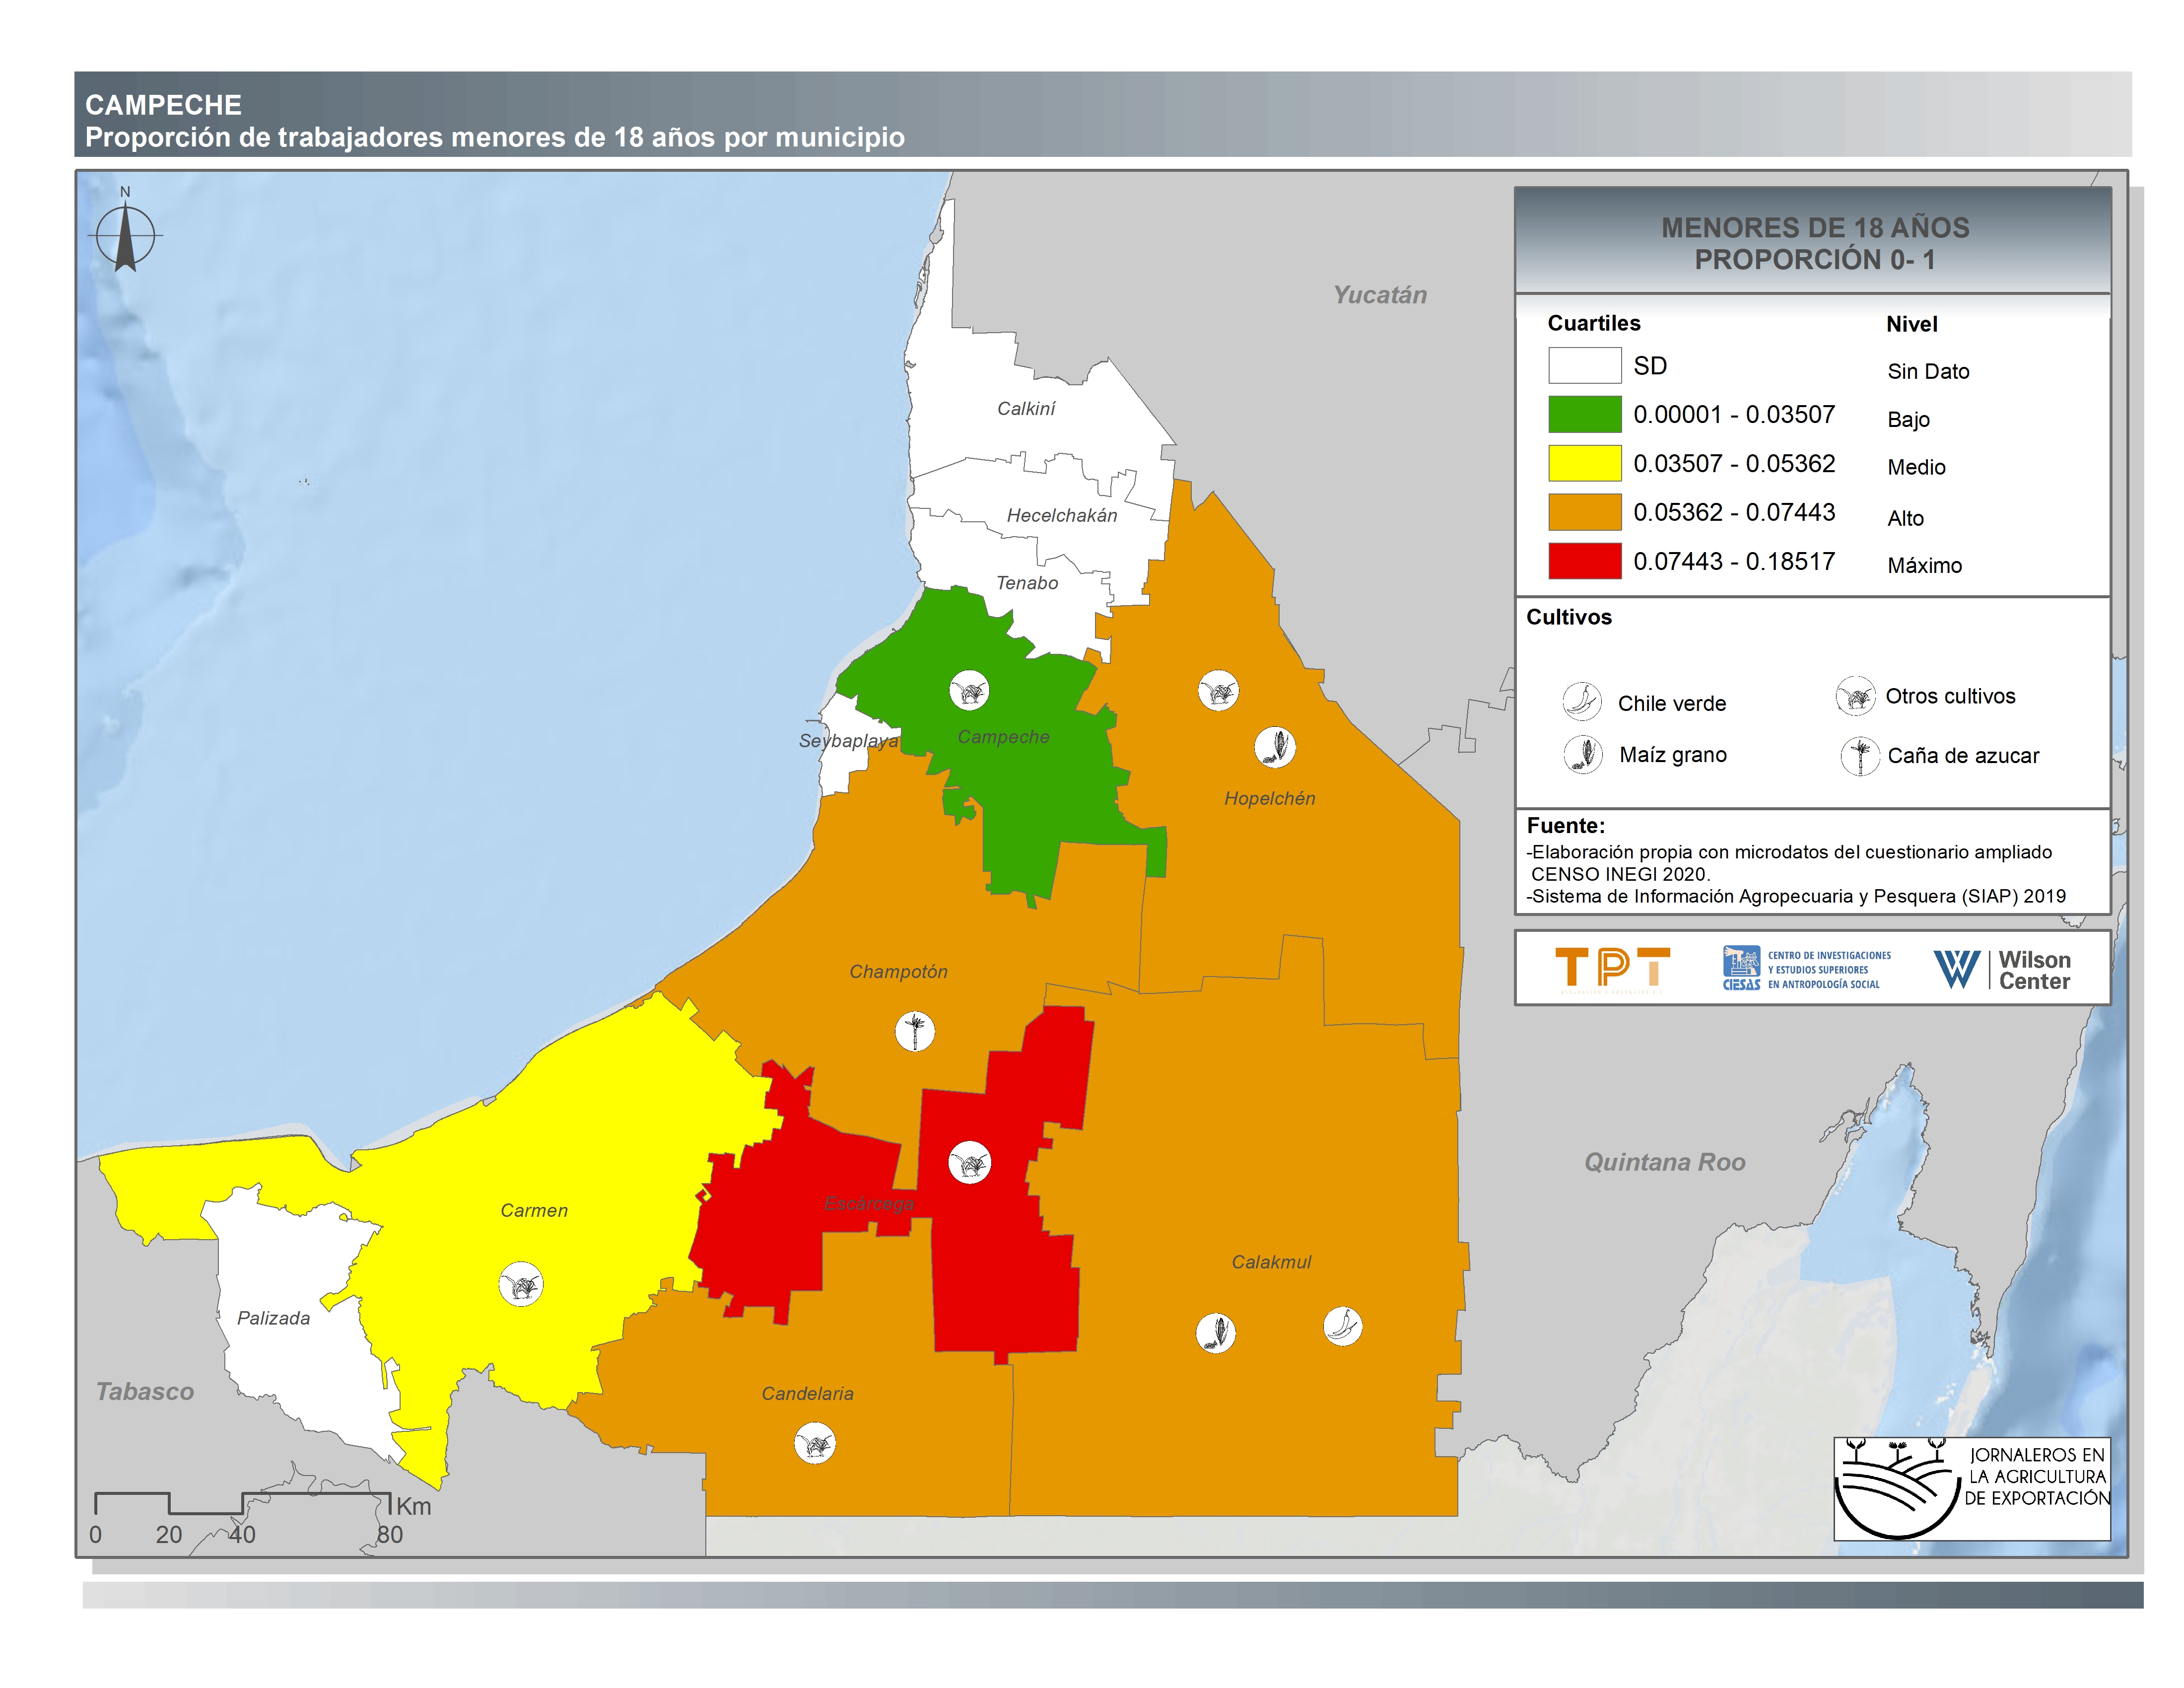Click the Otros cultivos legend icon
2184x1688 pixels.
[x=1855, y=696]
